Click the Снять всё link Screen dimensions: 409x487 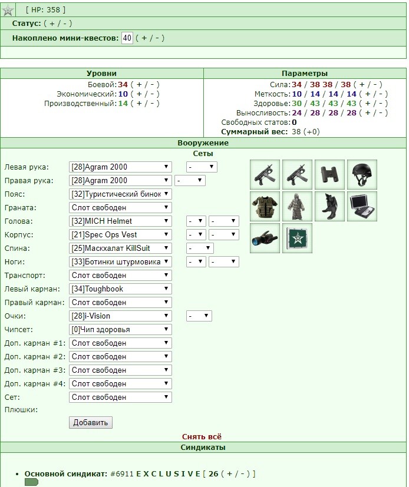[202, 437]
